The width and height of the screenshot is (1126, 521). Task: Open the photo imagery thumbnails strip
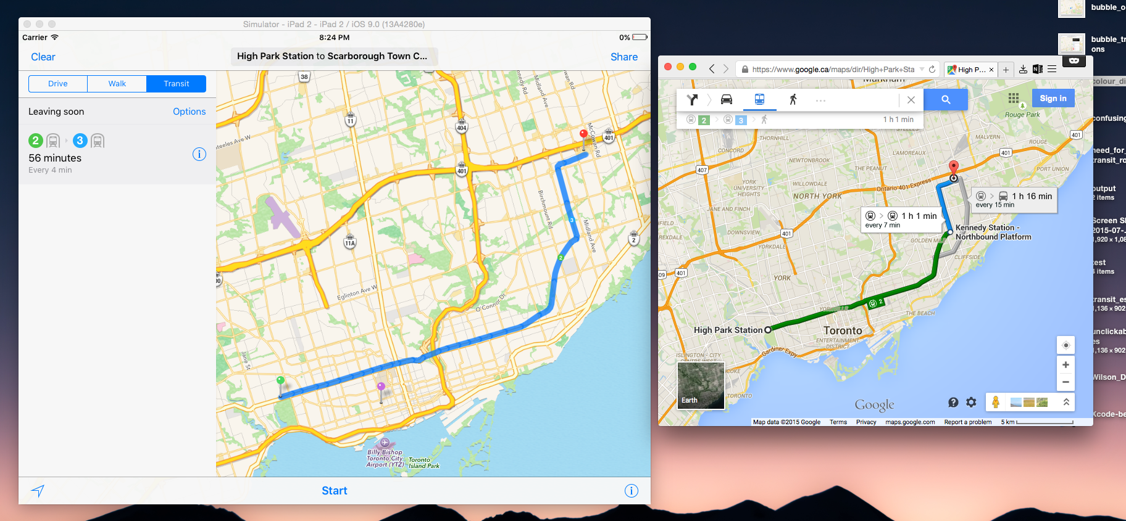[x=1029, y=403]
